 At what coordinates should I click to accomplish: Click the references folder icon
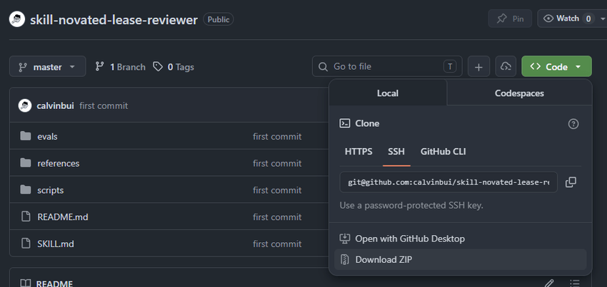(x=26, y=163)
